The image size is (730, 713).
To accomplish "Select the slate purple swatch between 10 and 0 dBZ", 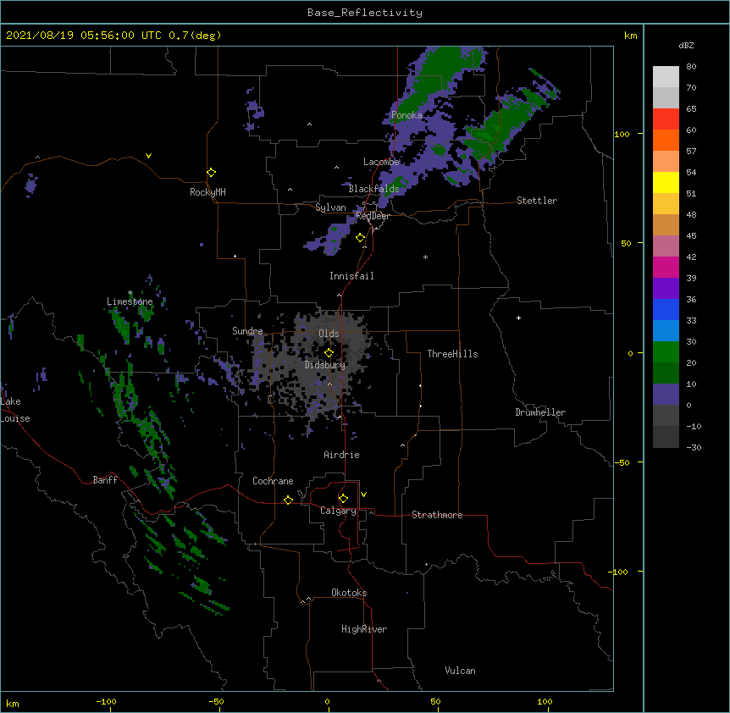I will tap(666, 395).
